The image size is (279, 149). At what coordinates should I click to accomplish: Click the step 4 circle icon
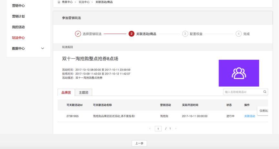238,34
